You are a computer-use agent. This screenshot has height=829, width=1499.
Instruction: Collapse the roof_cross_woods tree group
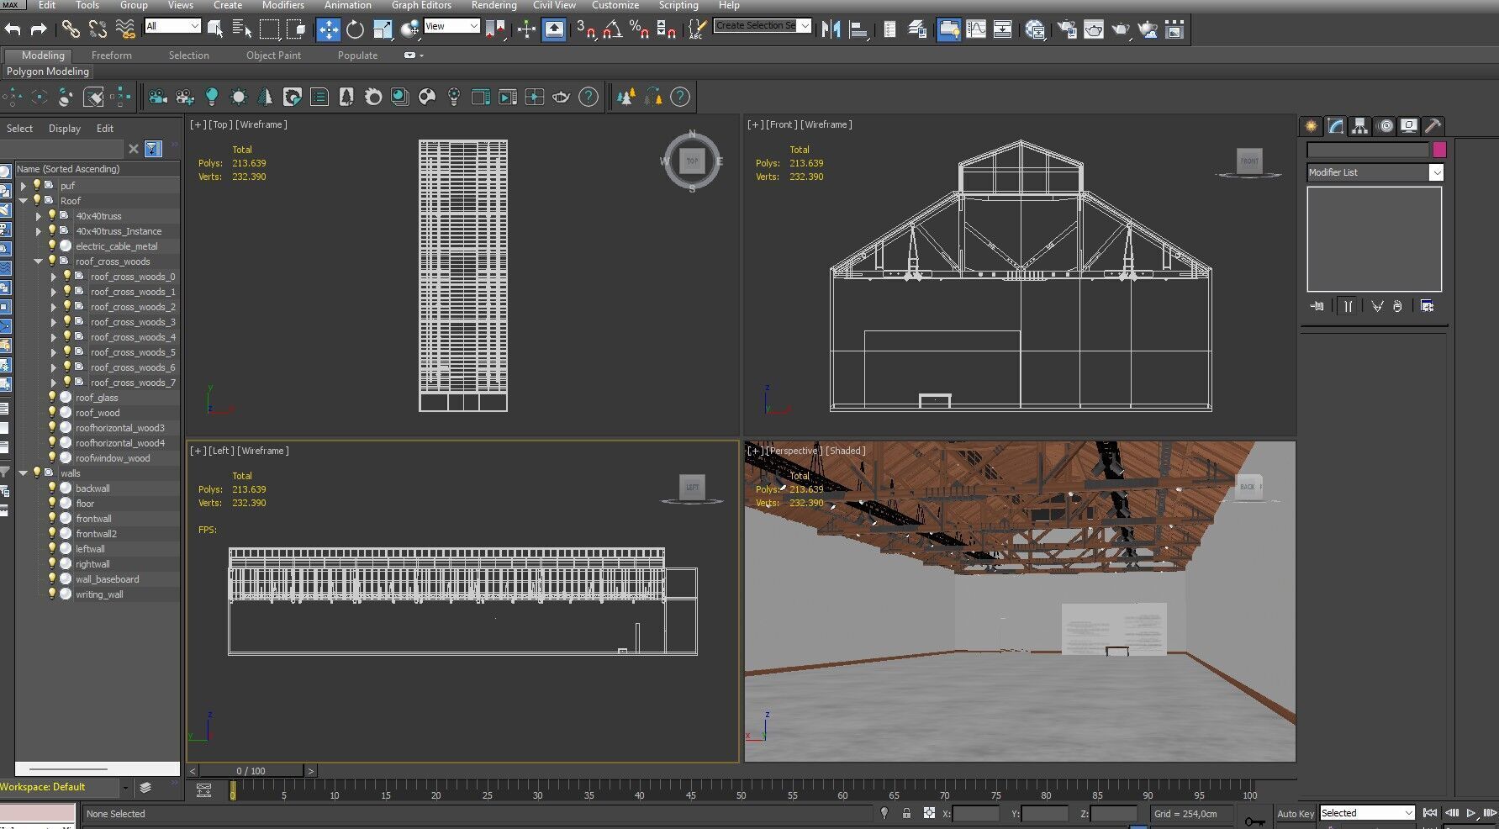[38, 261]
